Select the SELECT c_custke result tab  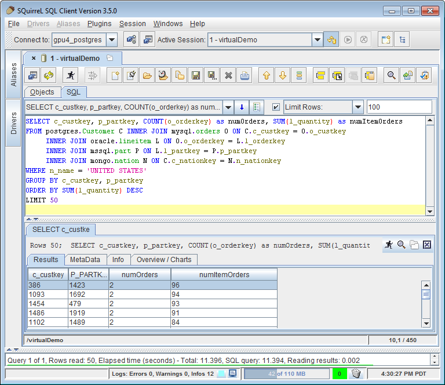(61, 230)
